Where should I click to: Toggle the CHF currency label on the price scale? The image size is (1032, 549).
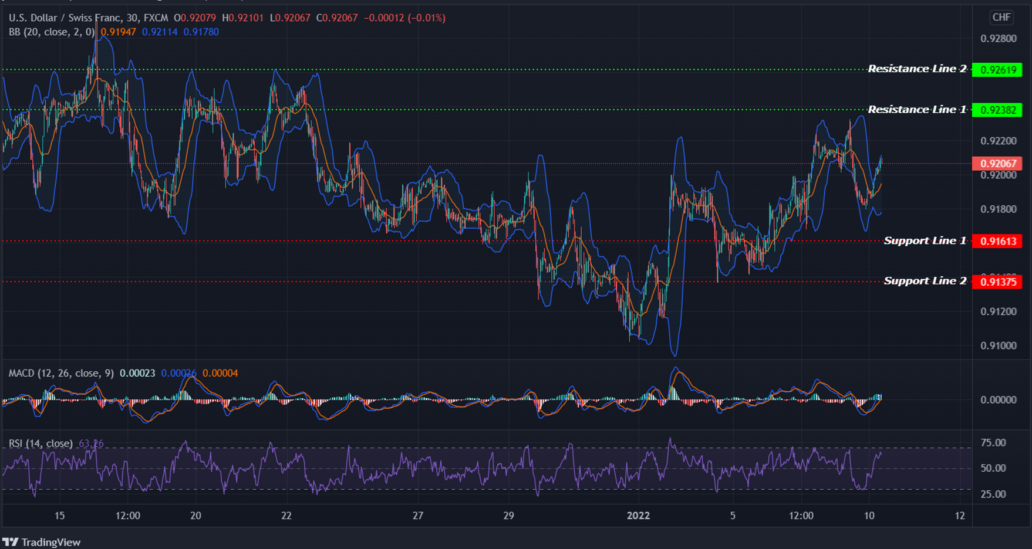click(x=1001, y=18)
